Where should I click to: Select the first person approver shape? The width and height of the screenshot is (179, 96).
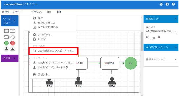point(6,49)
